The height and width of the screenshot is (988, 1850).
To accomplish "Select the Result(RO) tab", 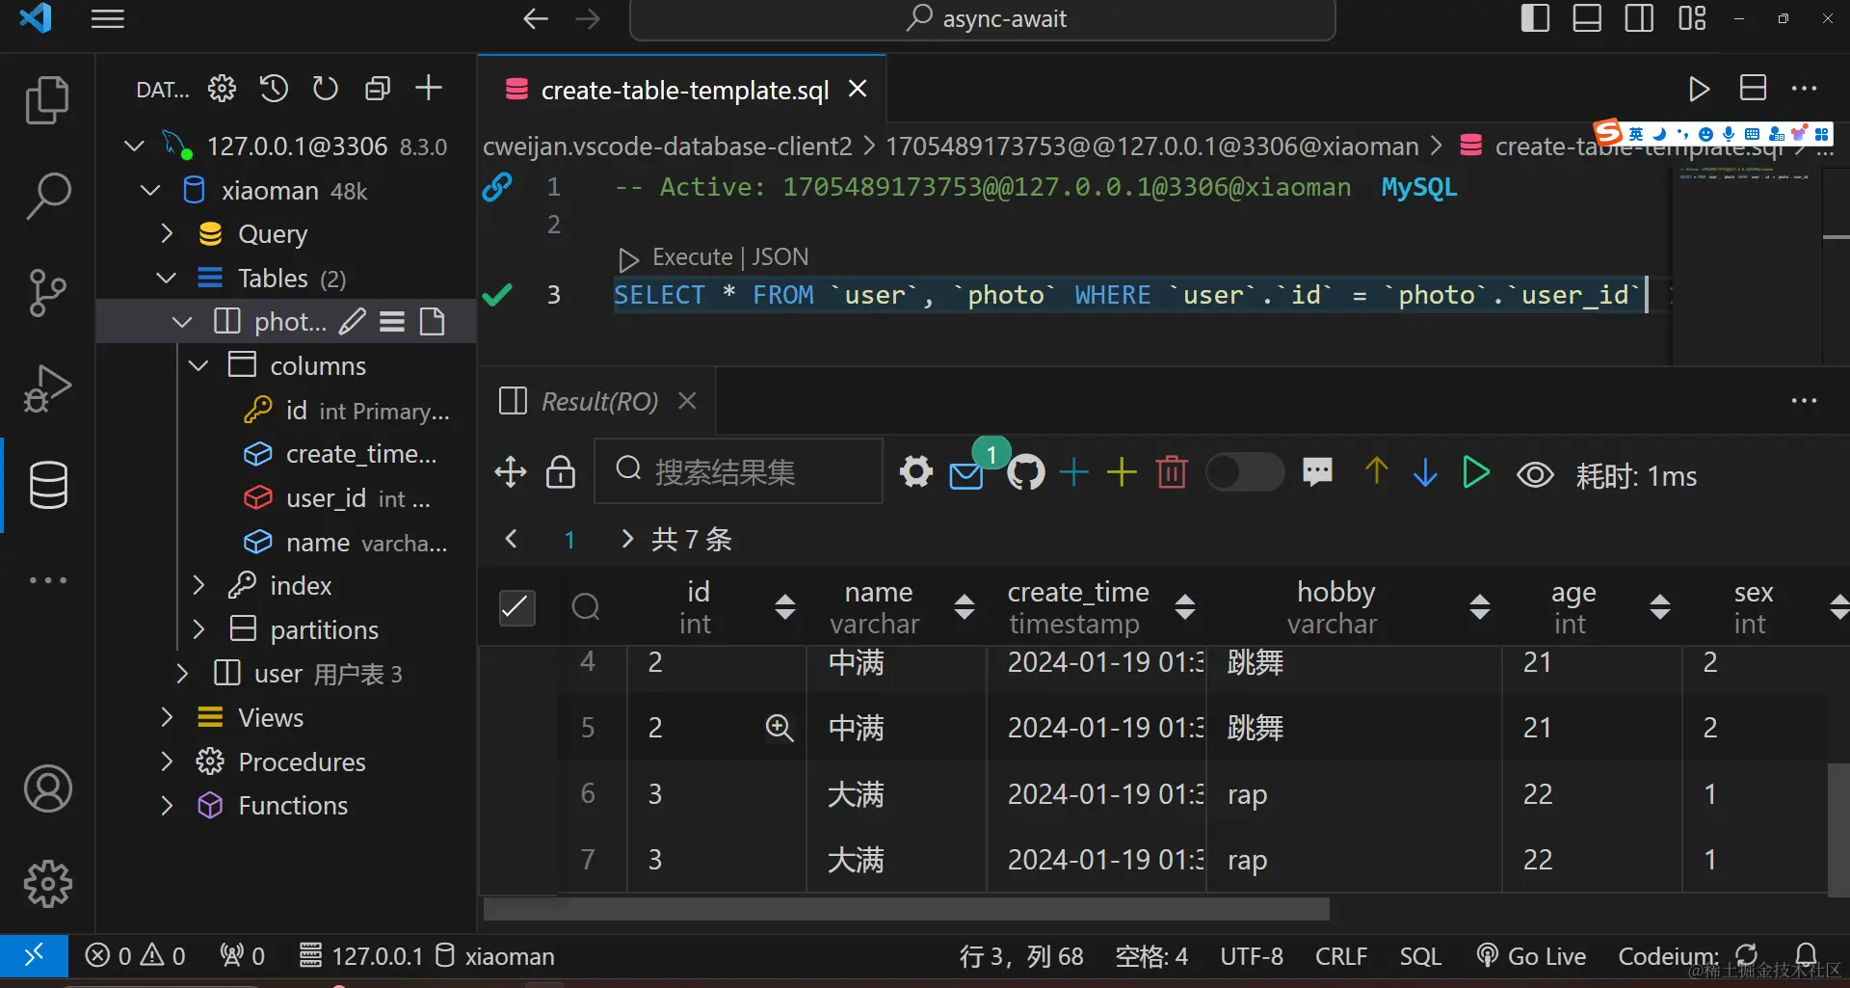I will tap(599, 401).
